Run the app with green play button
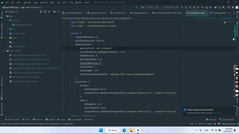The width and height of the screenshot is (239, 134). tap(182, 7)
